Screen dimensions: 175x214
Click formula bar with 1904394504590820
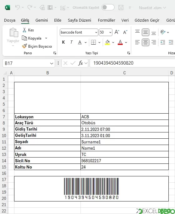click(132, 63)
